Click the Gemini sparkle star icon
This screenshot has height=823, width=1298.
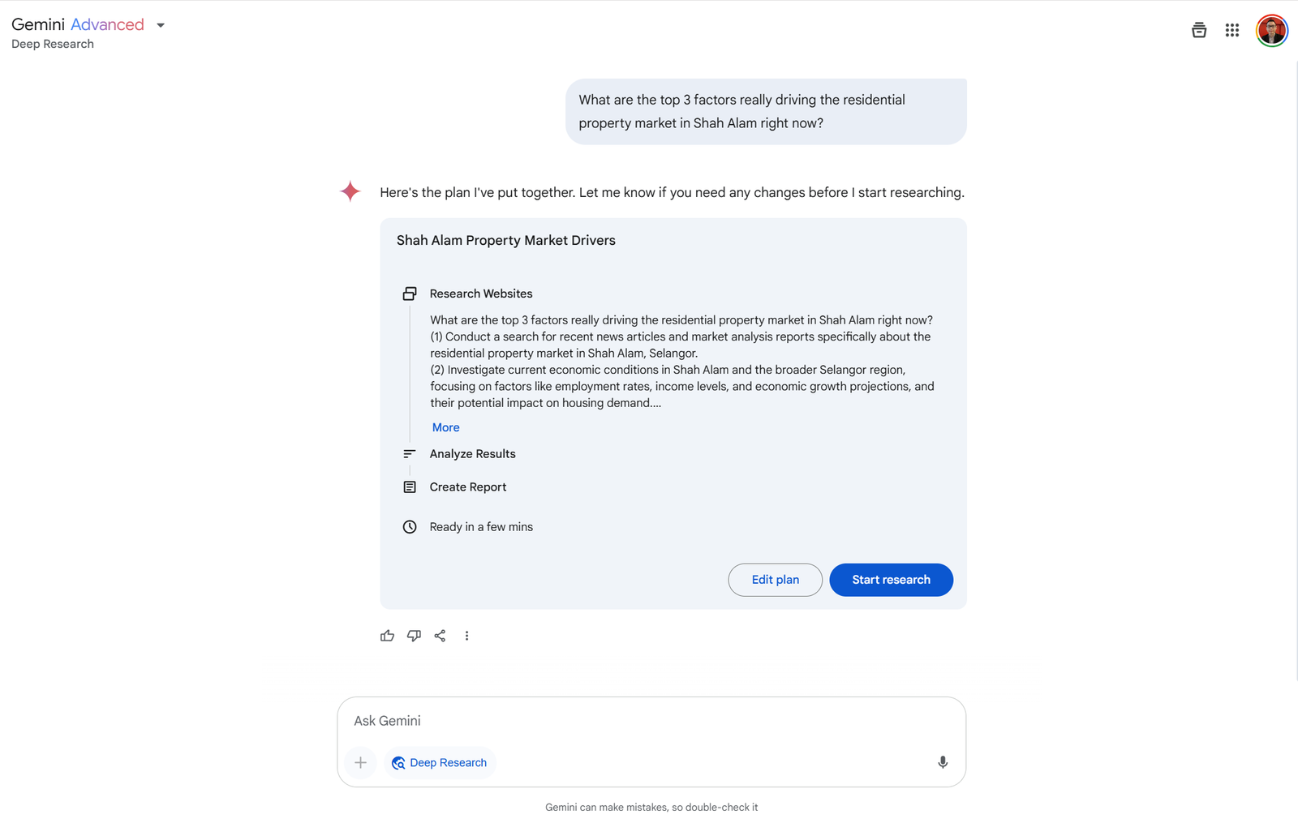coord(350,191)
